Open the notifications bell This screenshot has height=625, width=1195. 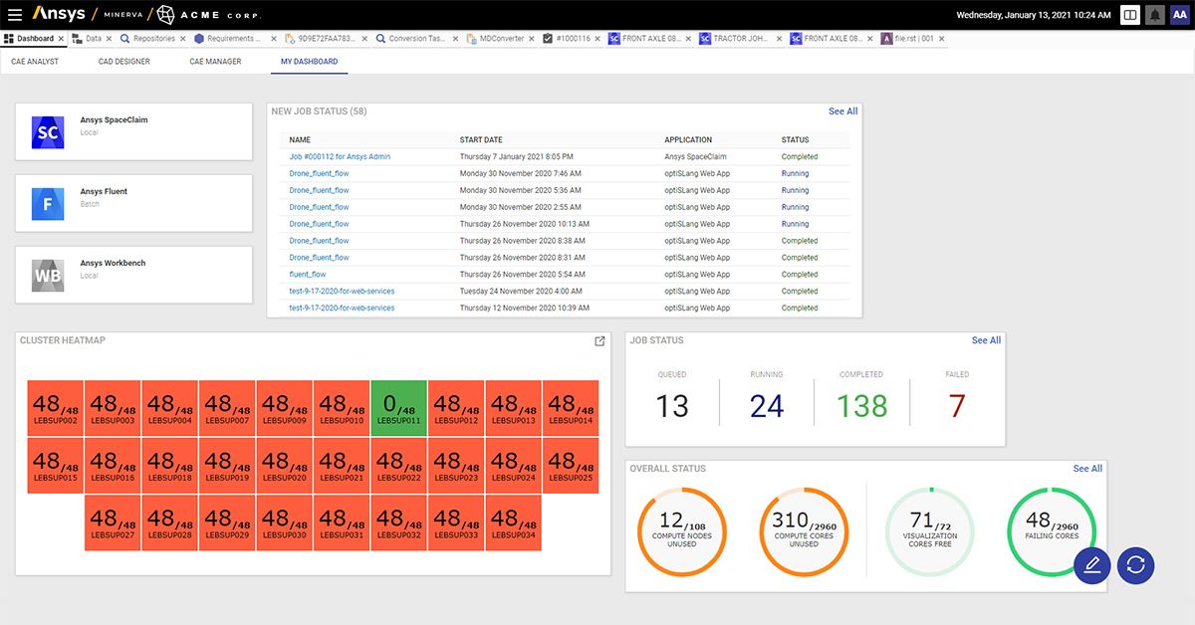(1155, 15)
